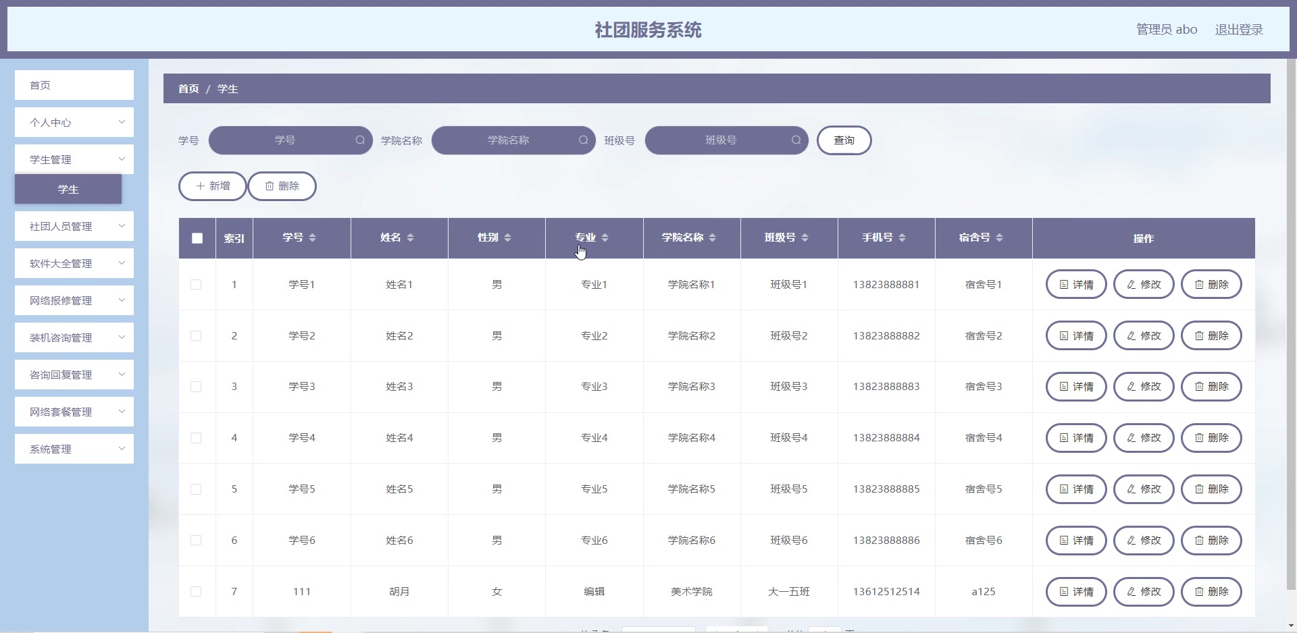Click the a125 dormitory cell
The image size is (1297, 633).
coord(984,592)
